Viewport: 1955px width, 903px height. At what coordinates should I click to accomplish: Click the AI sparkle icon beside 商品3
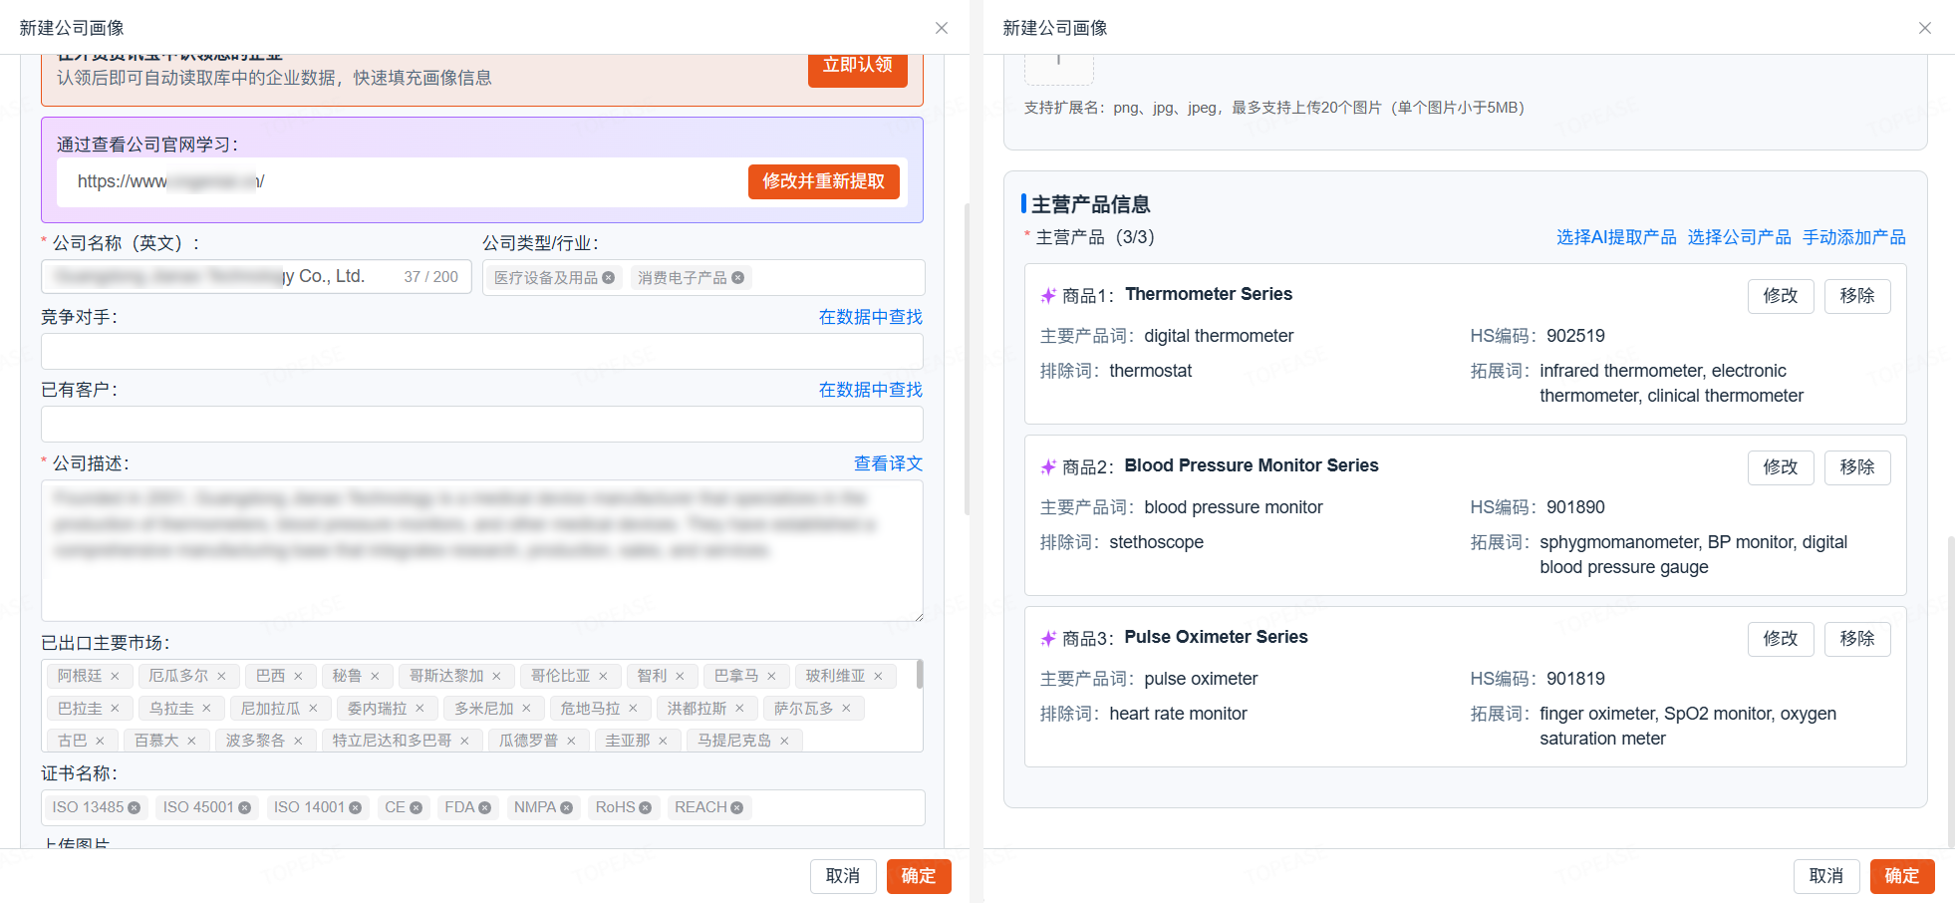[1048, 639]
